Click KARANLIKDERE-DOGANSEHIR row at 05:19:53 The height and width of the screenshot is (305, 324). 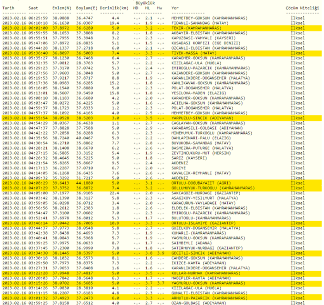(x=162, y=78)
